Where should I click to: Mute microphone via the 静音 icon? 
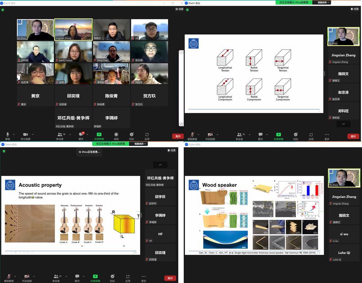(x=8, y=135)
